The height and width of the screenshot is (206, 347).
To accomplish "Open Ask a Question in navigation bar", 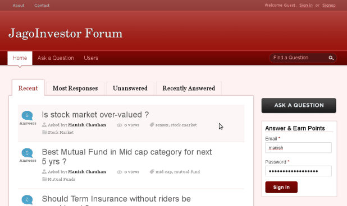I will pos(56,58).
